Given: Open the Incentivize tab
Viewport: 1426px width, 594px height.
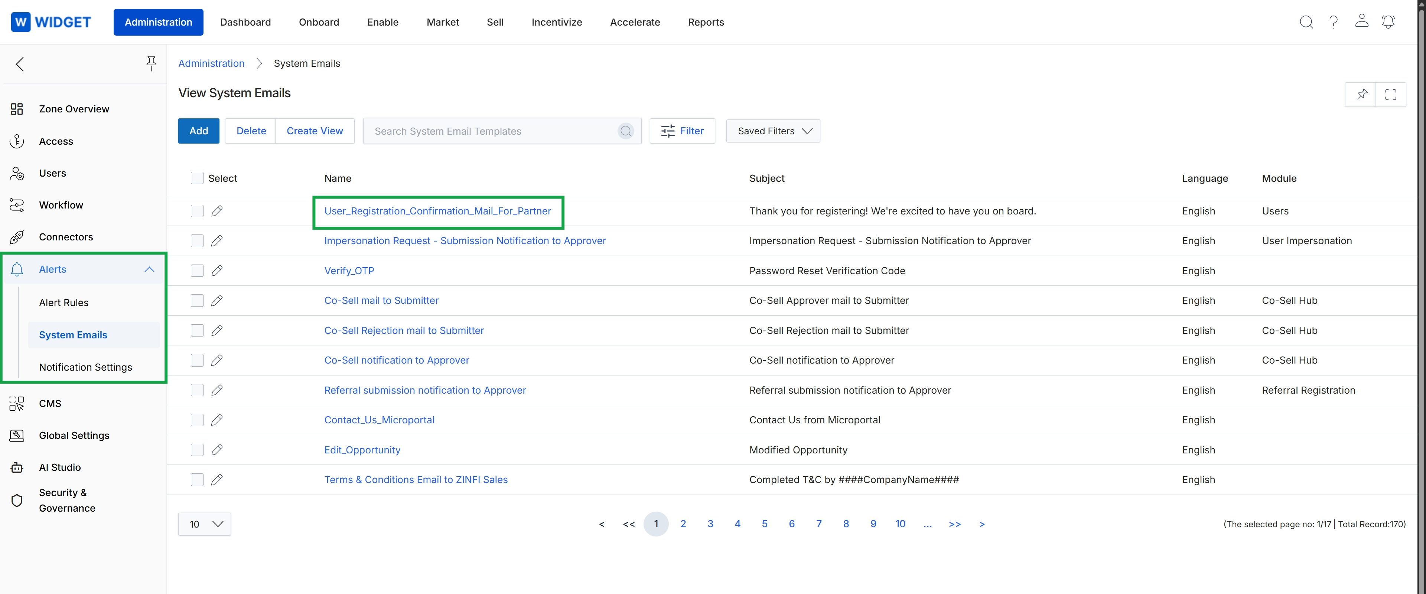Looking at the screenshot, I should (x=556, y=22).
